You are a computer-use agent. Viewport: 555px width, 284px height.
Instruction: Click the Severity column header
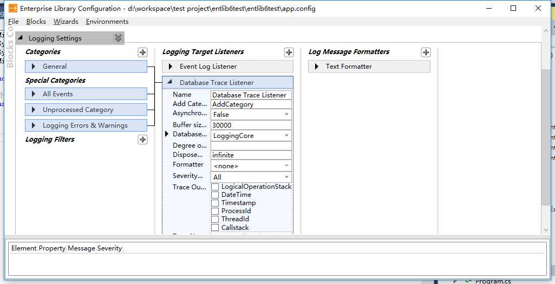point(110,248)
